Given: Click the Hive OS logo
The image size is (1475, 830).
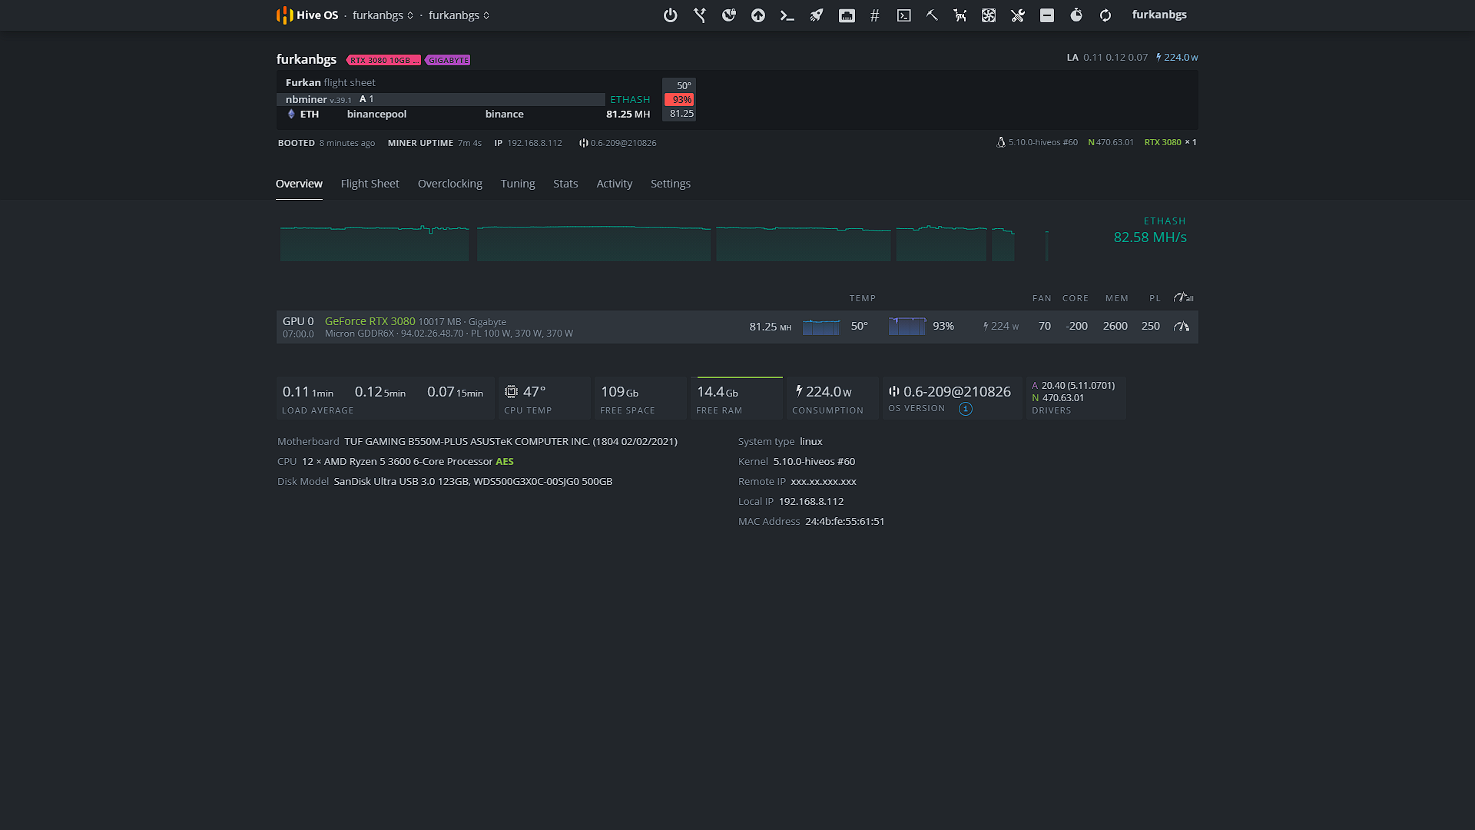Looking at the screenshot, I should click(307, 15).
